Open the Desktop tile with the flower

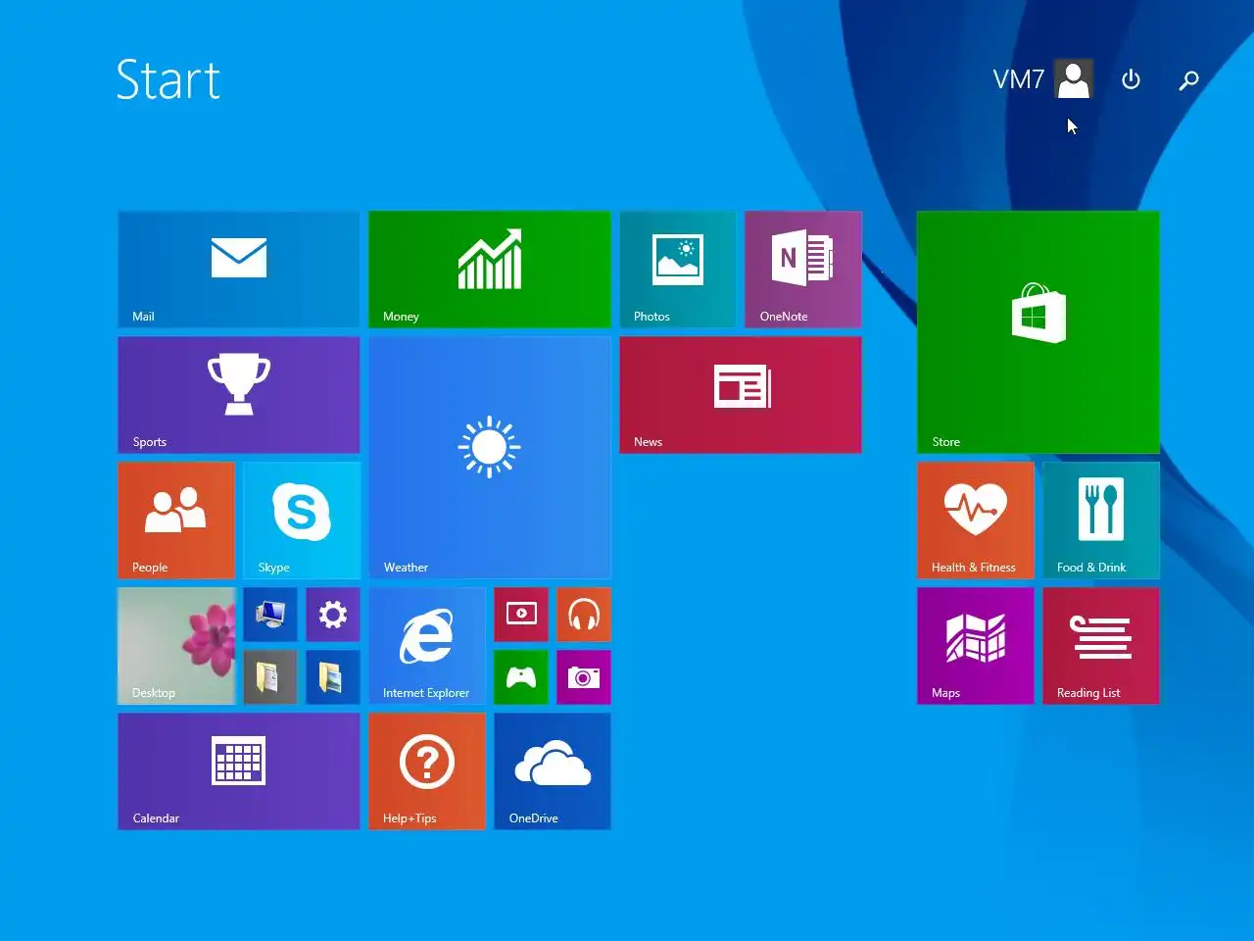point(176,646)
